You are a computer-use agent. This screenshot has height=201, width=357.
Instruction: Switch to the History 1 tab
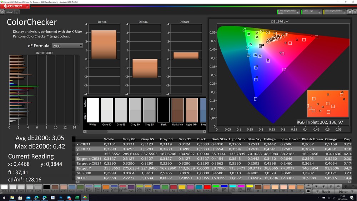click(x=10, y=12)
